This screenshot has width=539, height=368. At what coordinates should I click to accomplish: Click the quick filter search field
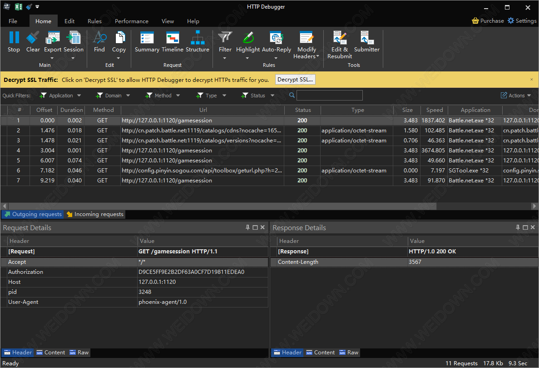(x=329, y=96)
